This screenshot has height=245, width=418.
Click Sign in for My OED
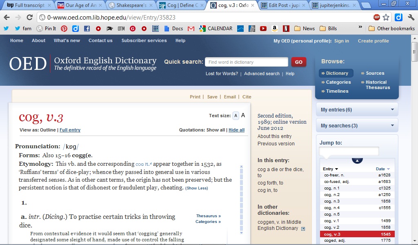[342, 41]
